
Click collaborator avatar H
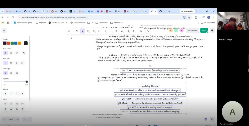(x=182, y=31)
